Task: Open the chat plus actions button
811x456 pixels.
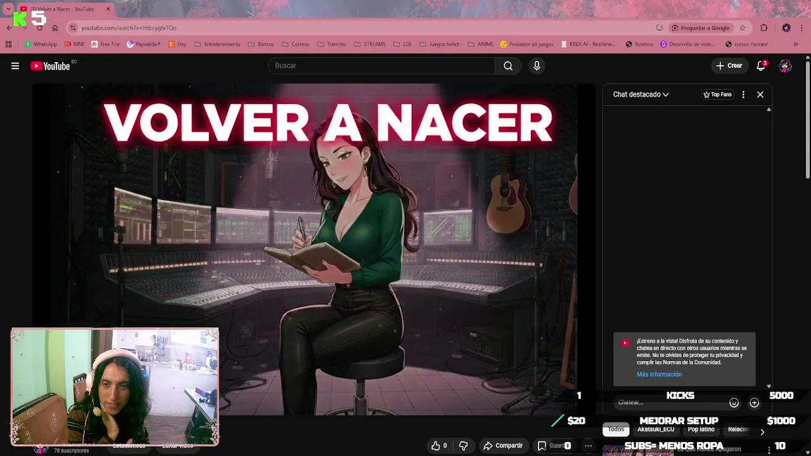Action: (x=754, y=403)
